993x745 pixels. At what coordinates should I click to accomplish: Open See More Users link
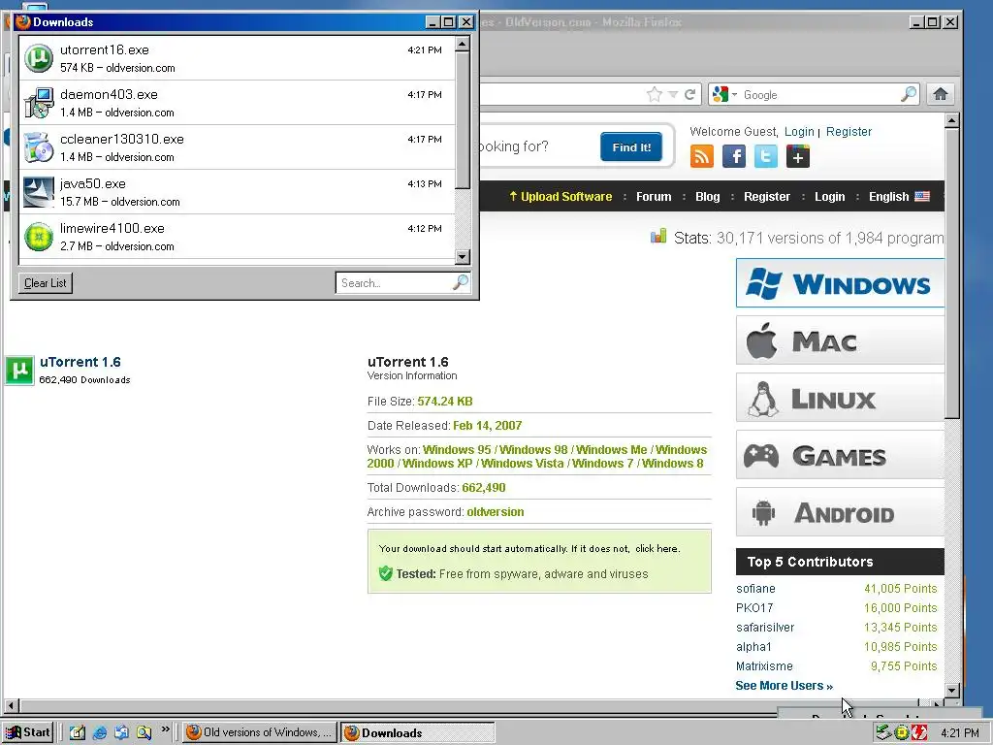784,686
